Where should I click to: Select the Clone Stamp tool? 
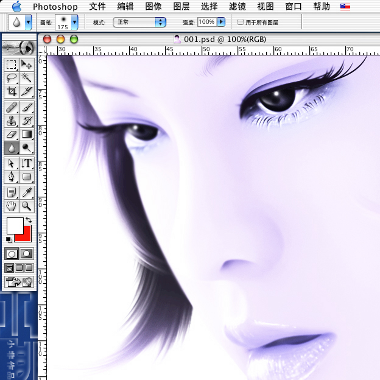[x=12, y=121]
